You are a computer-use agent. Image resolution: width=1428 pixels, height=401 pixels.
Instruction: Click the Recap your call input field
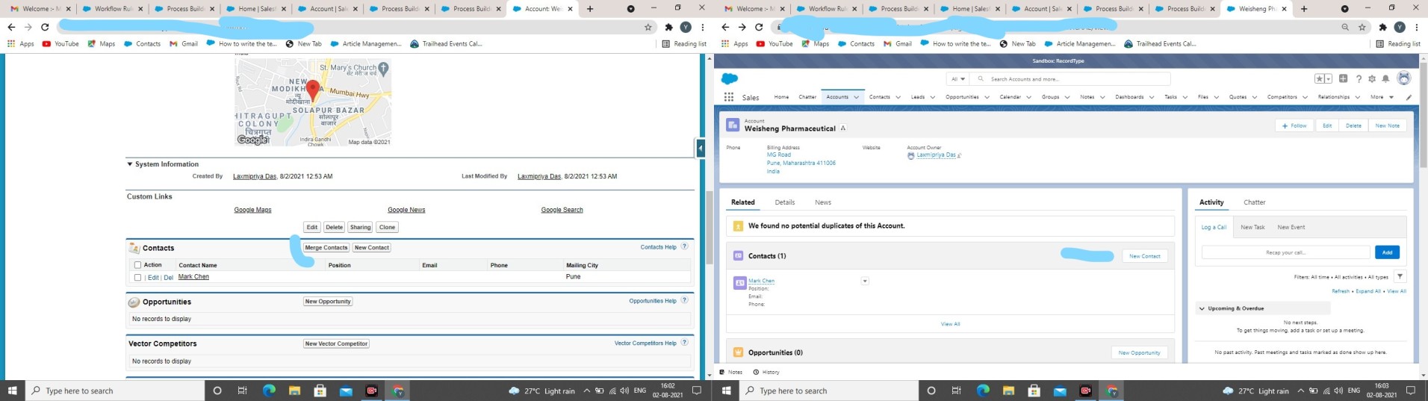[x=1285, y=252]
